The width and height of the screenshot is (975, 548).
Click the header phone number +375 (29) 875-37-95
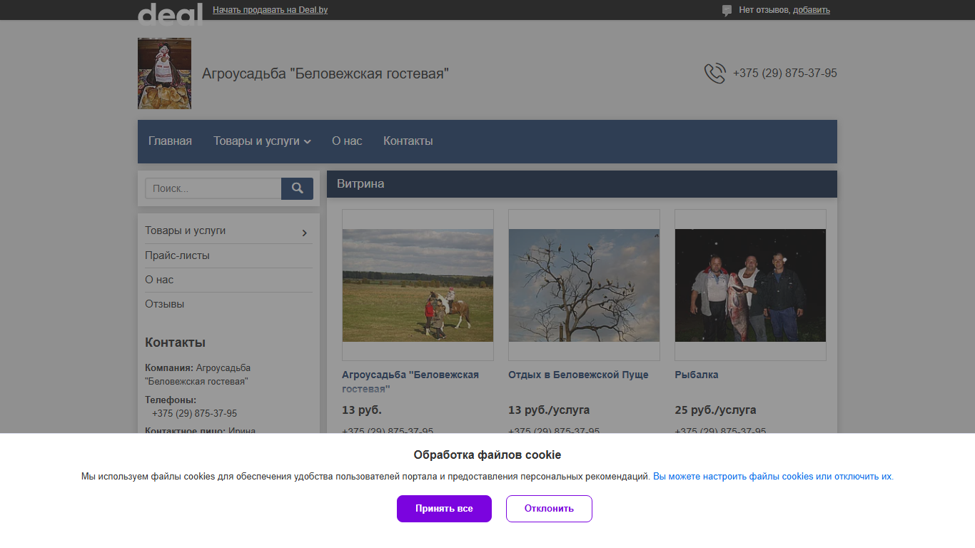[x=785, y=73]
